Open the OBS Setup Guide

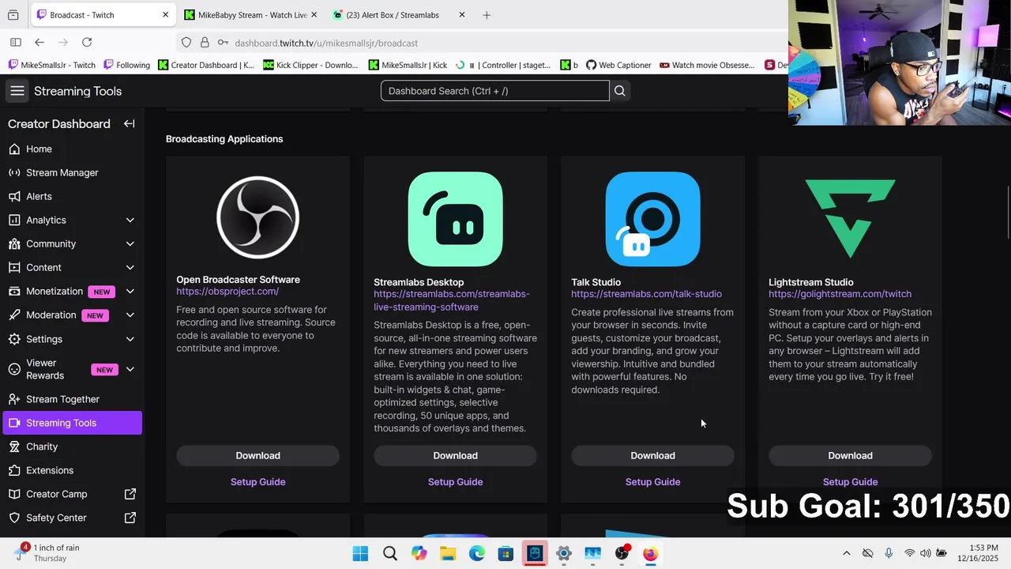[257, 481]
